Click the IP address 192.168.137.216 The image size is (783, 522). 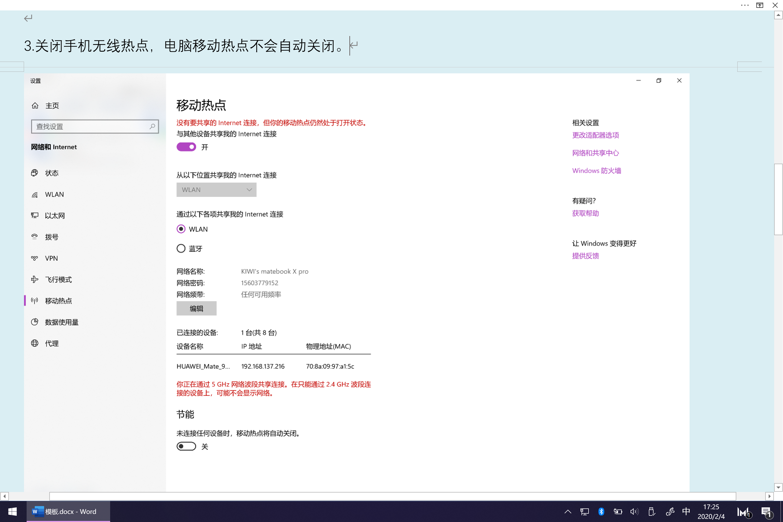[x=263, y=366]
